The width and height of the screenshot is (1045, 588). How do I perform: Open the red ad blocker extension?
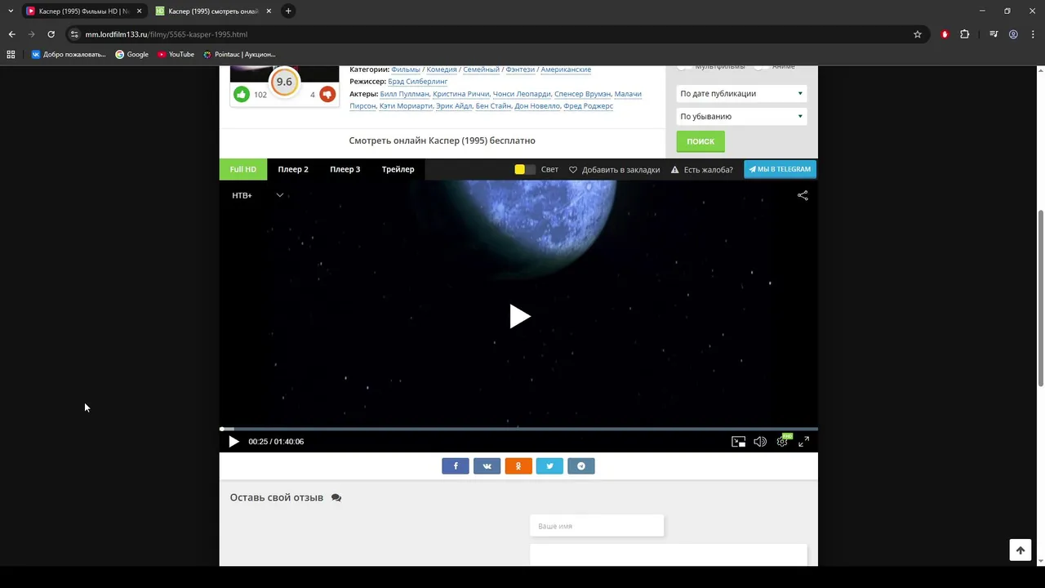click(945, 34)
